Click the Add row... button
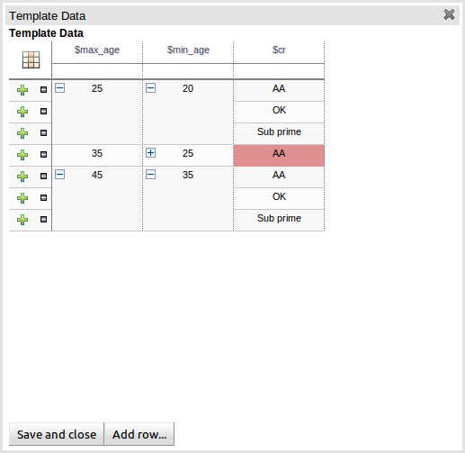The height and width of the screenshot is (453, 465). 139,434
